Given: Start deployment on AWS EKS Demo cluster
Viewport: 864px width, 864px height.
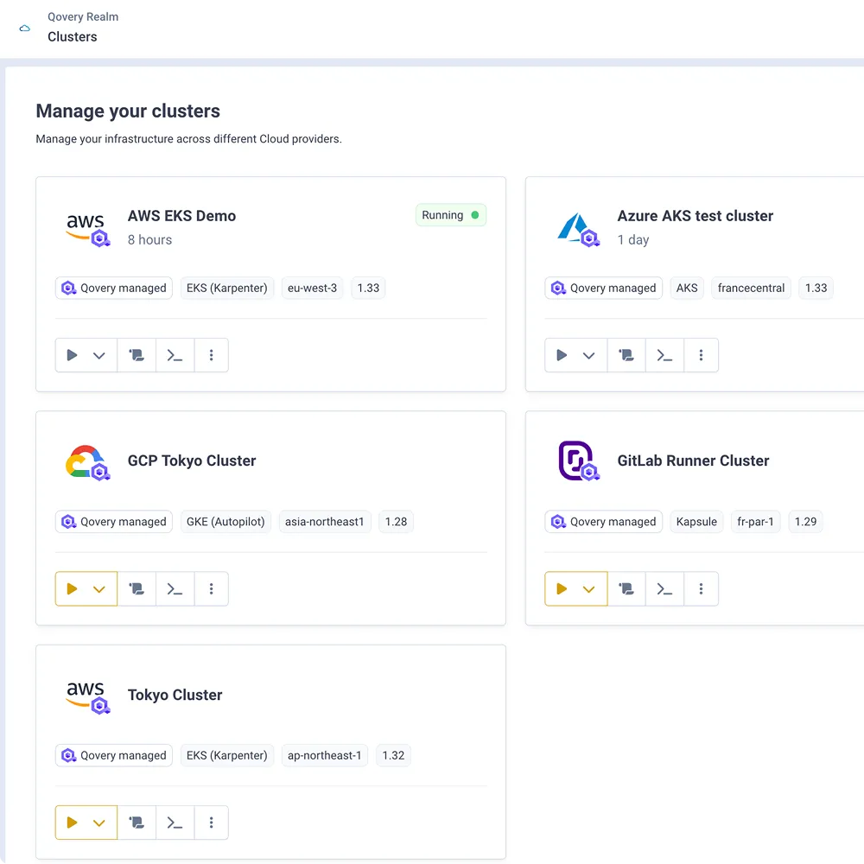Looking at the screenshot, I should 72,355.
